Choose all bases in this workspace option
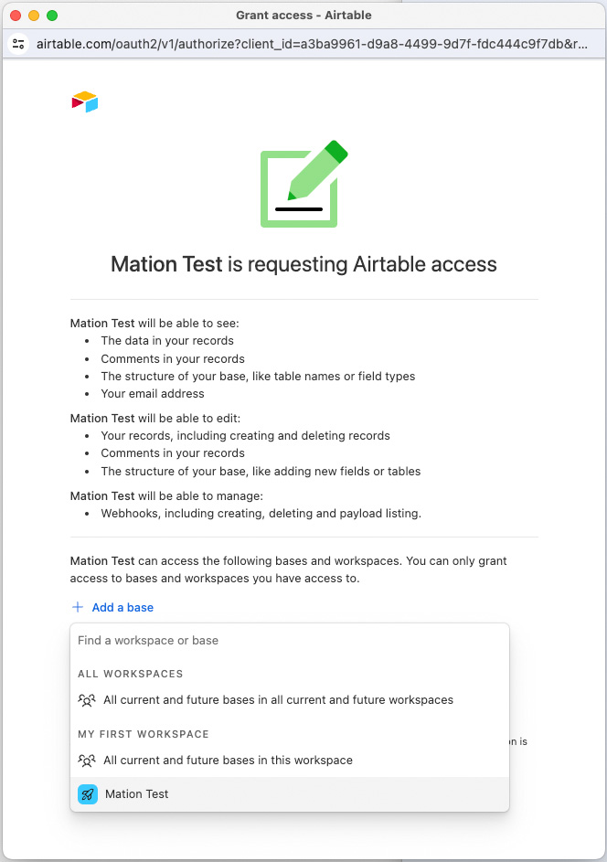This screenshot has height=862, width=607. point(228,761)
